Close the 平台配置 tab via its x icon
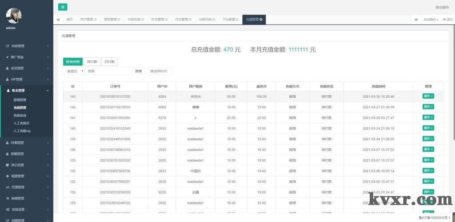 pyautogui.click(x=237, y=20)
